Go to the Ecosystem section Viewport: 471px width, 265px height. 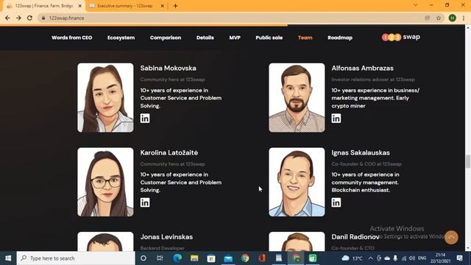click(121, 38)
